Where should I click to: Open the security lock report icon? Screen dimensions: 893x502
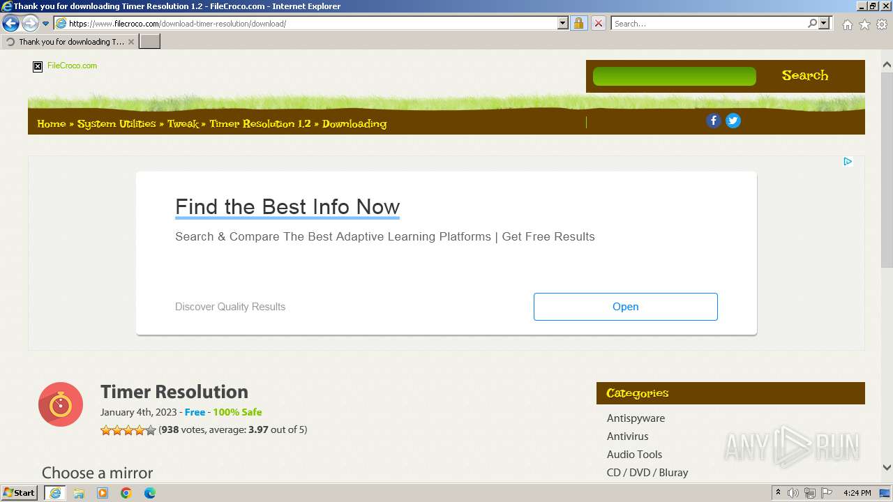[578, 24]
